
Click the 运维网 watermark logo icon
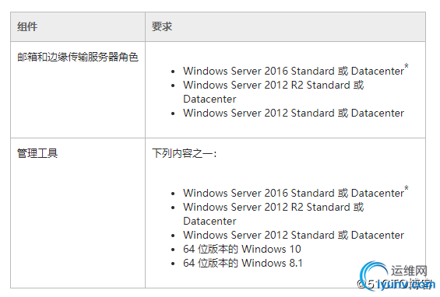(x=373, y=274)
